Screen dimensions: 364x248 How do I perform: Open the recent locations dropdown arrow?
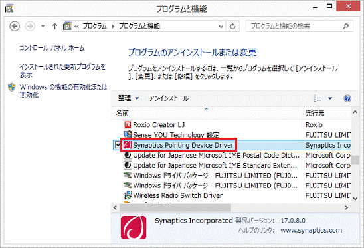coord(43,26)
